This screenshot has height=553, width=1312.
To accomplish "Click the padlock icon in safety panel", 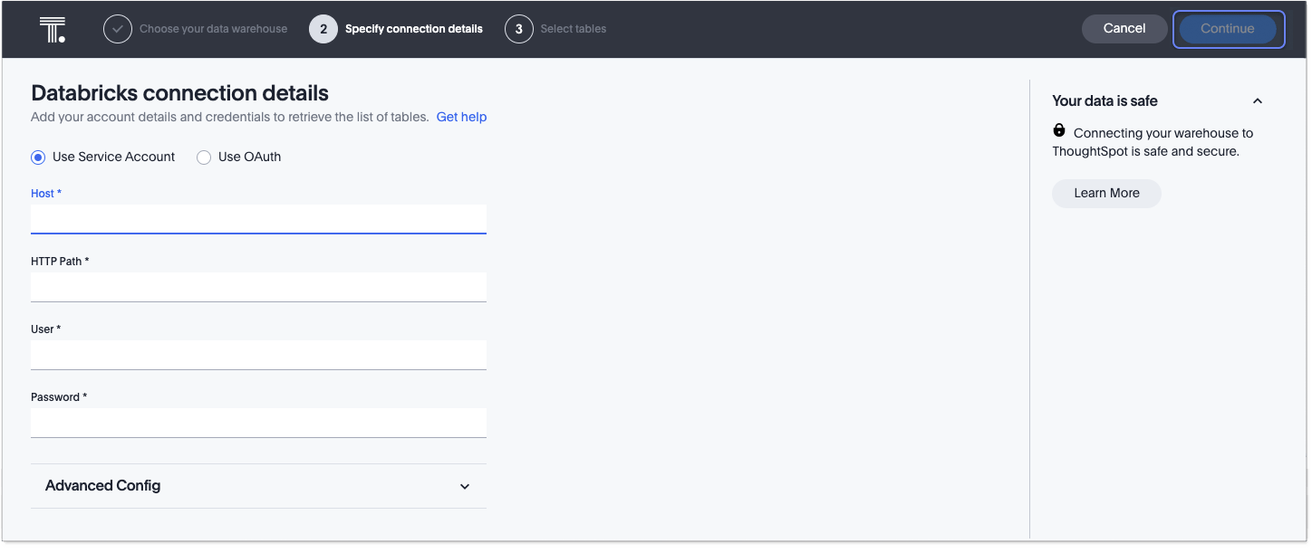I will coord(1059,131).
